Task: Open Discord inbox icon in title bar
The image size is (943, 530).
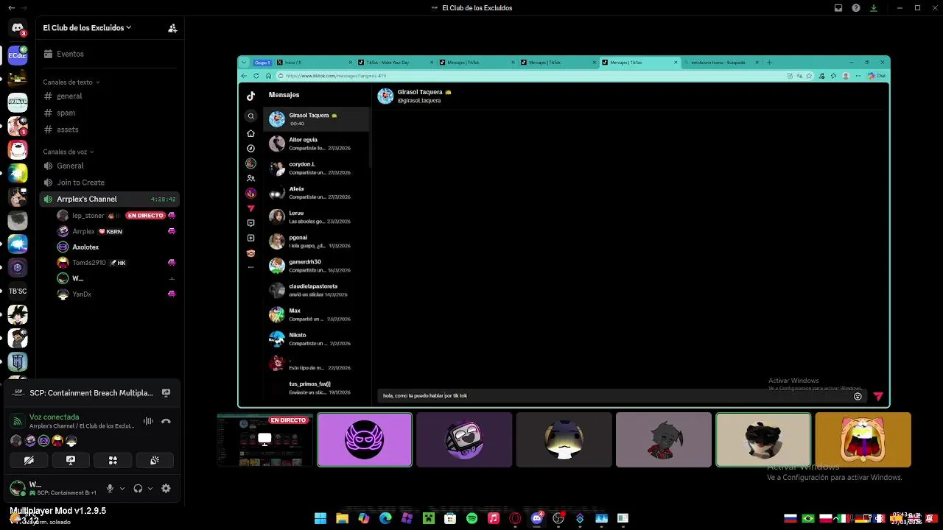Action: (838, 8)
